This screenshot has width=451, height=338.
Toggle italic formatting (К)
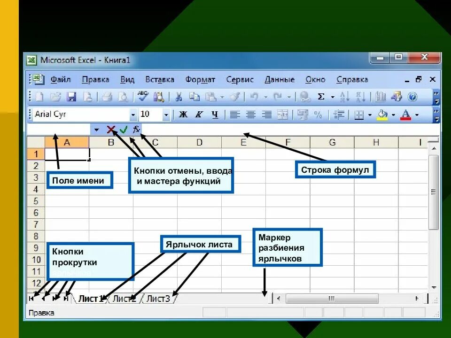click(199, 115)
